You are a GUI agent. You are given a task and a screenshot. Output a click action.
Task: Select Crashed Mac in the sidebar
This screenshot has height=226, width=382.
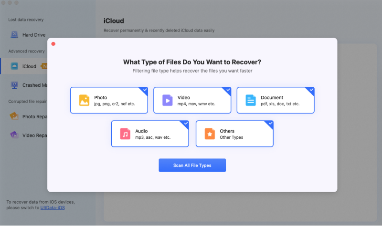[34, 85]
